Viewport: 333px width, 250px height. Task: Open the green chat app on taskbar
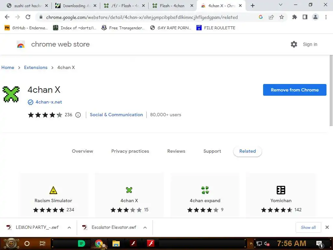click(x=81, y=243)
